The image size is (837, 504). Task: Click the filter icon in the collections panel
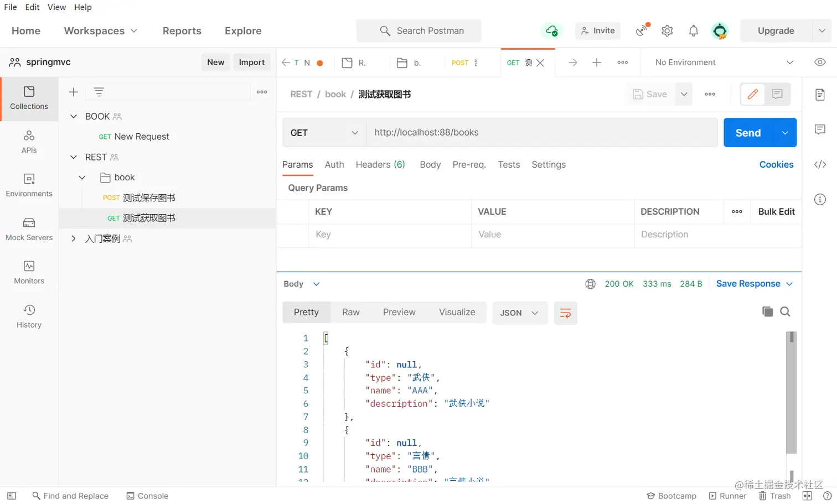click(99, 92)
